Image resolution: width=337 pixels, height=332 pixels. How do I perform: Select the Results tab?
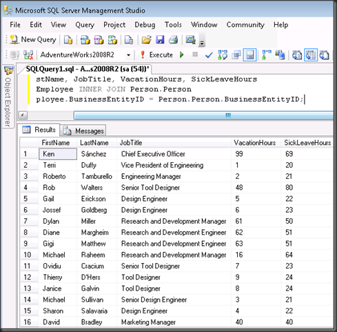point(39,130)
